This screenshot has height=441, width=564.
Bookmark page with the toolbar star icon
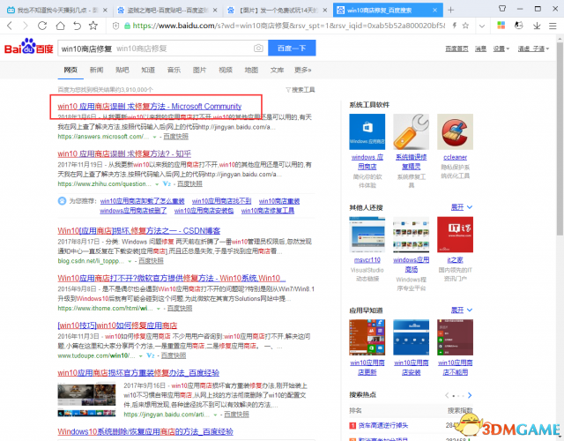93,26
